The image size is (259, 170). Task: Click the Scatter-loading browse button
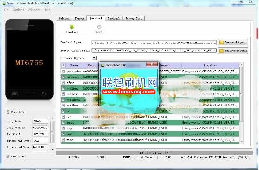233,50
